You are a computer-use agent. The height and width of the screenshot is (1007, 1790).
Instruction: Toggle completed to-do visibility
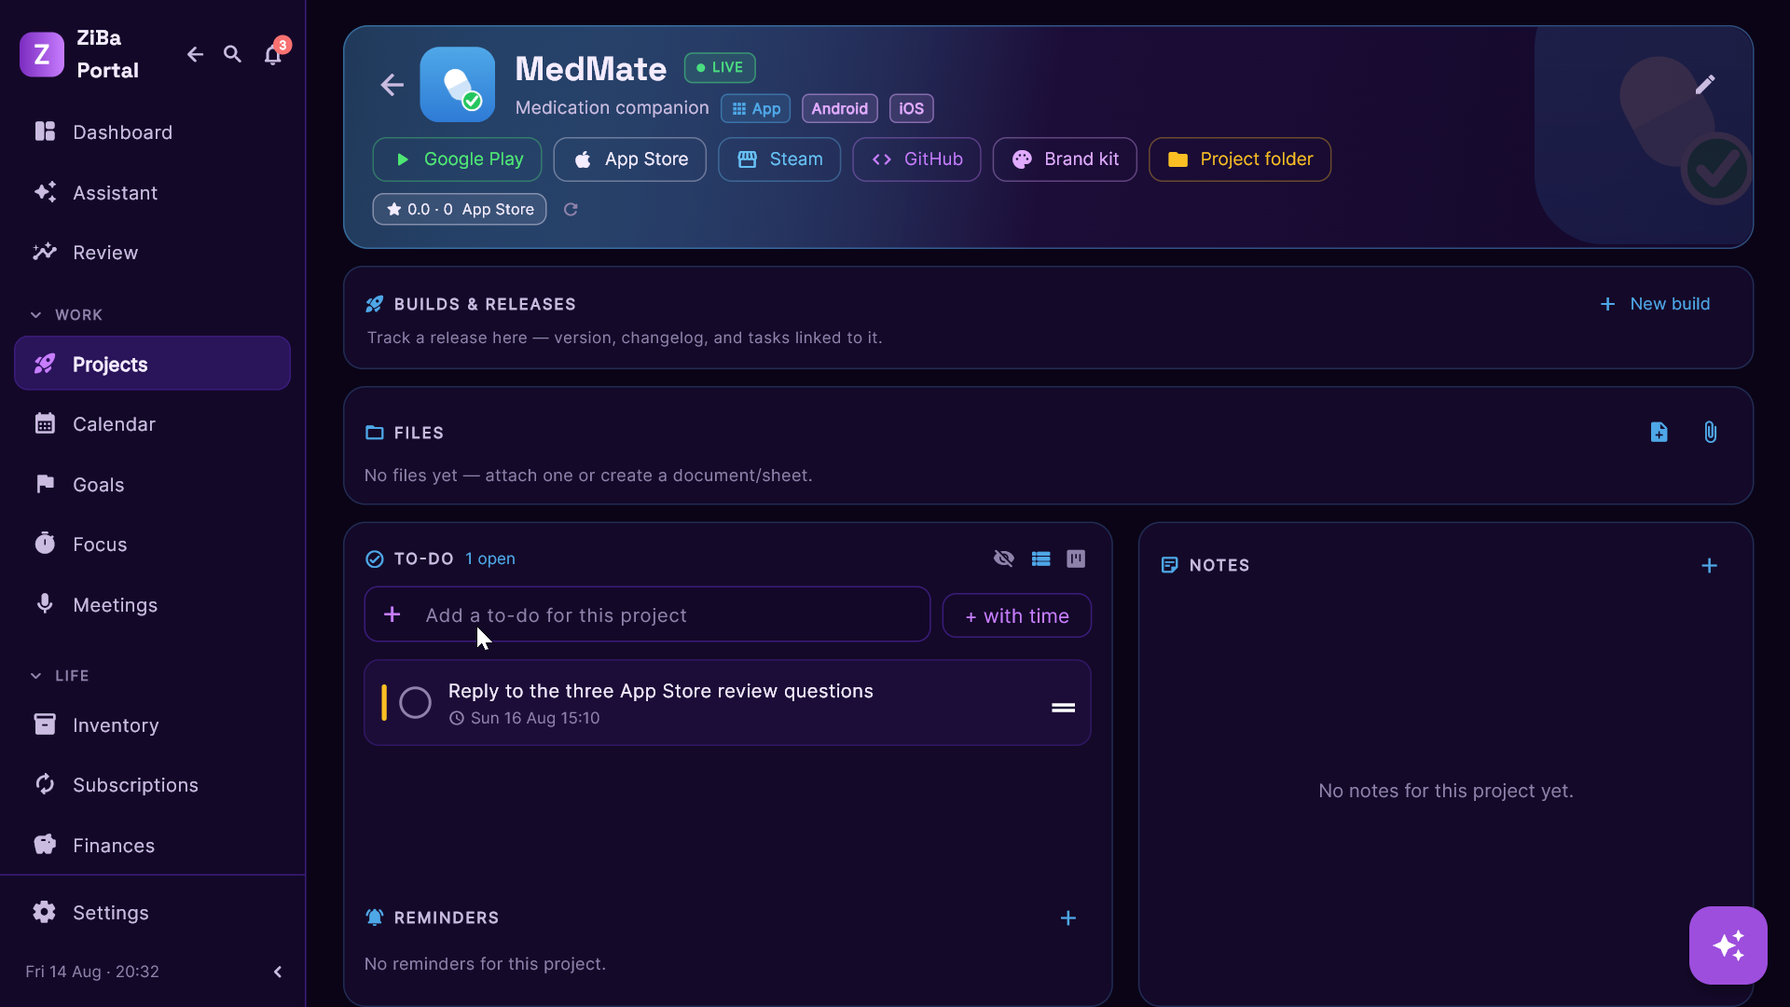1004,559
